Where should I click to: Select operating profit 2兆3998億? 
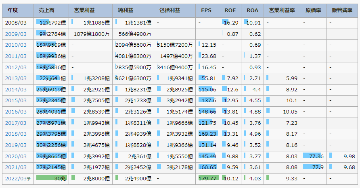tap(96, 134)
